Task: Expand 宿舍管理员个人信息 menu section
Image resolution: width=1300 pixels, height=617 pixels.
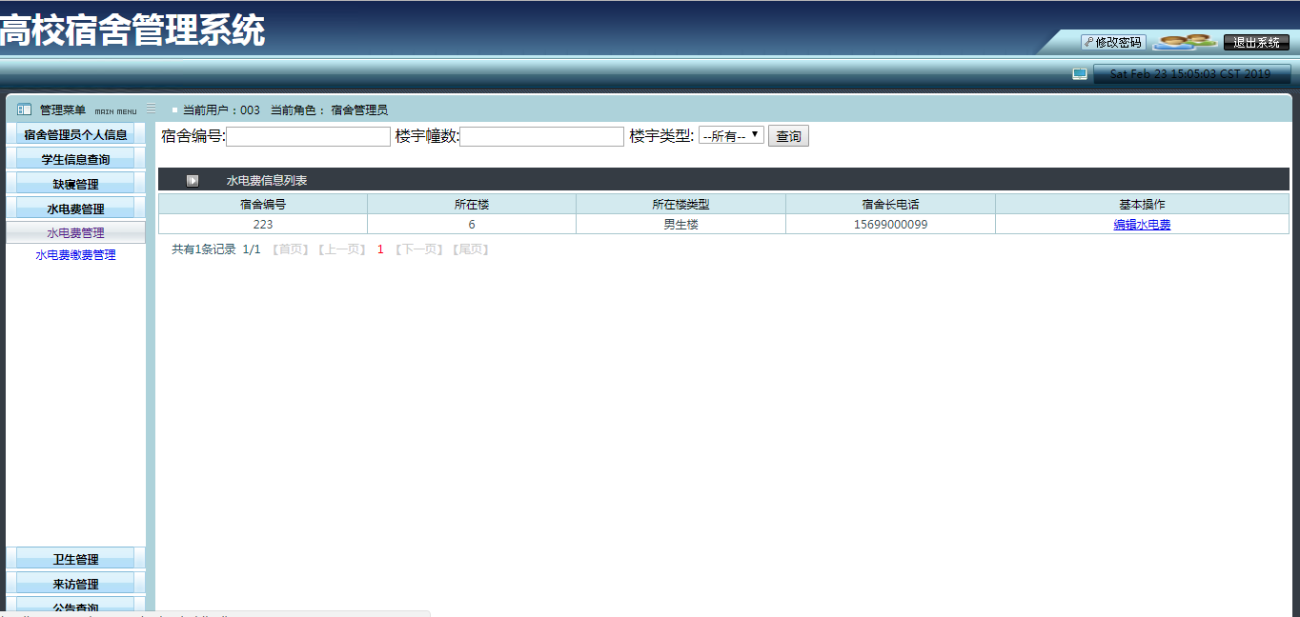Action: tap(75, 134)
